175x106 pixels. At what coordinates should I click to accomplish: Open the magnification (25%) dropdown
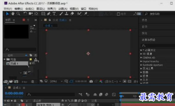pyautogui.click(x=56, y=82)
